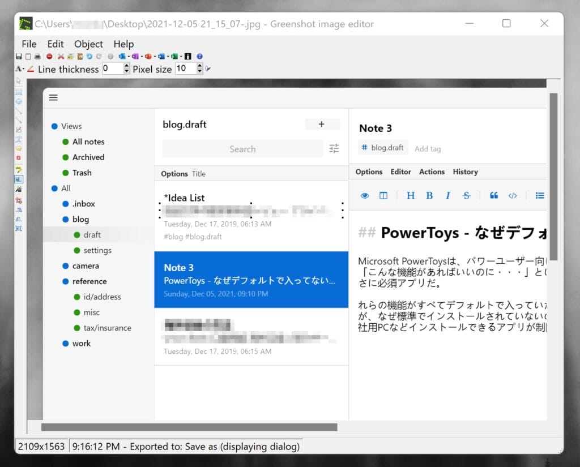The width and height of the screenshot is (580, 467).
Task: Click the Copy to clipboard icon
Action: tap(28, 56)
